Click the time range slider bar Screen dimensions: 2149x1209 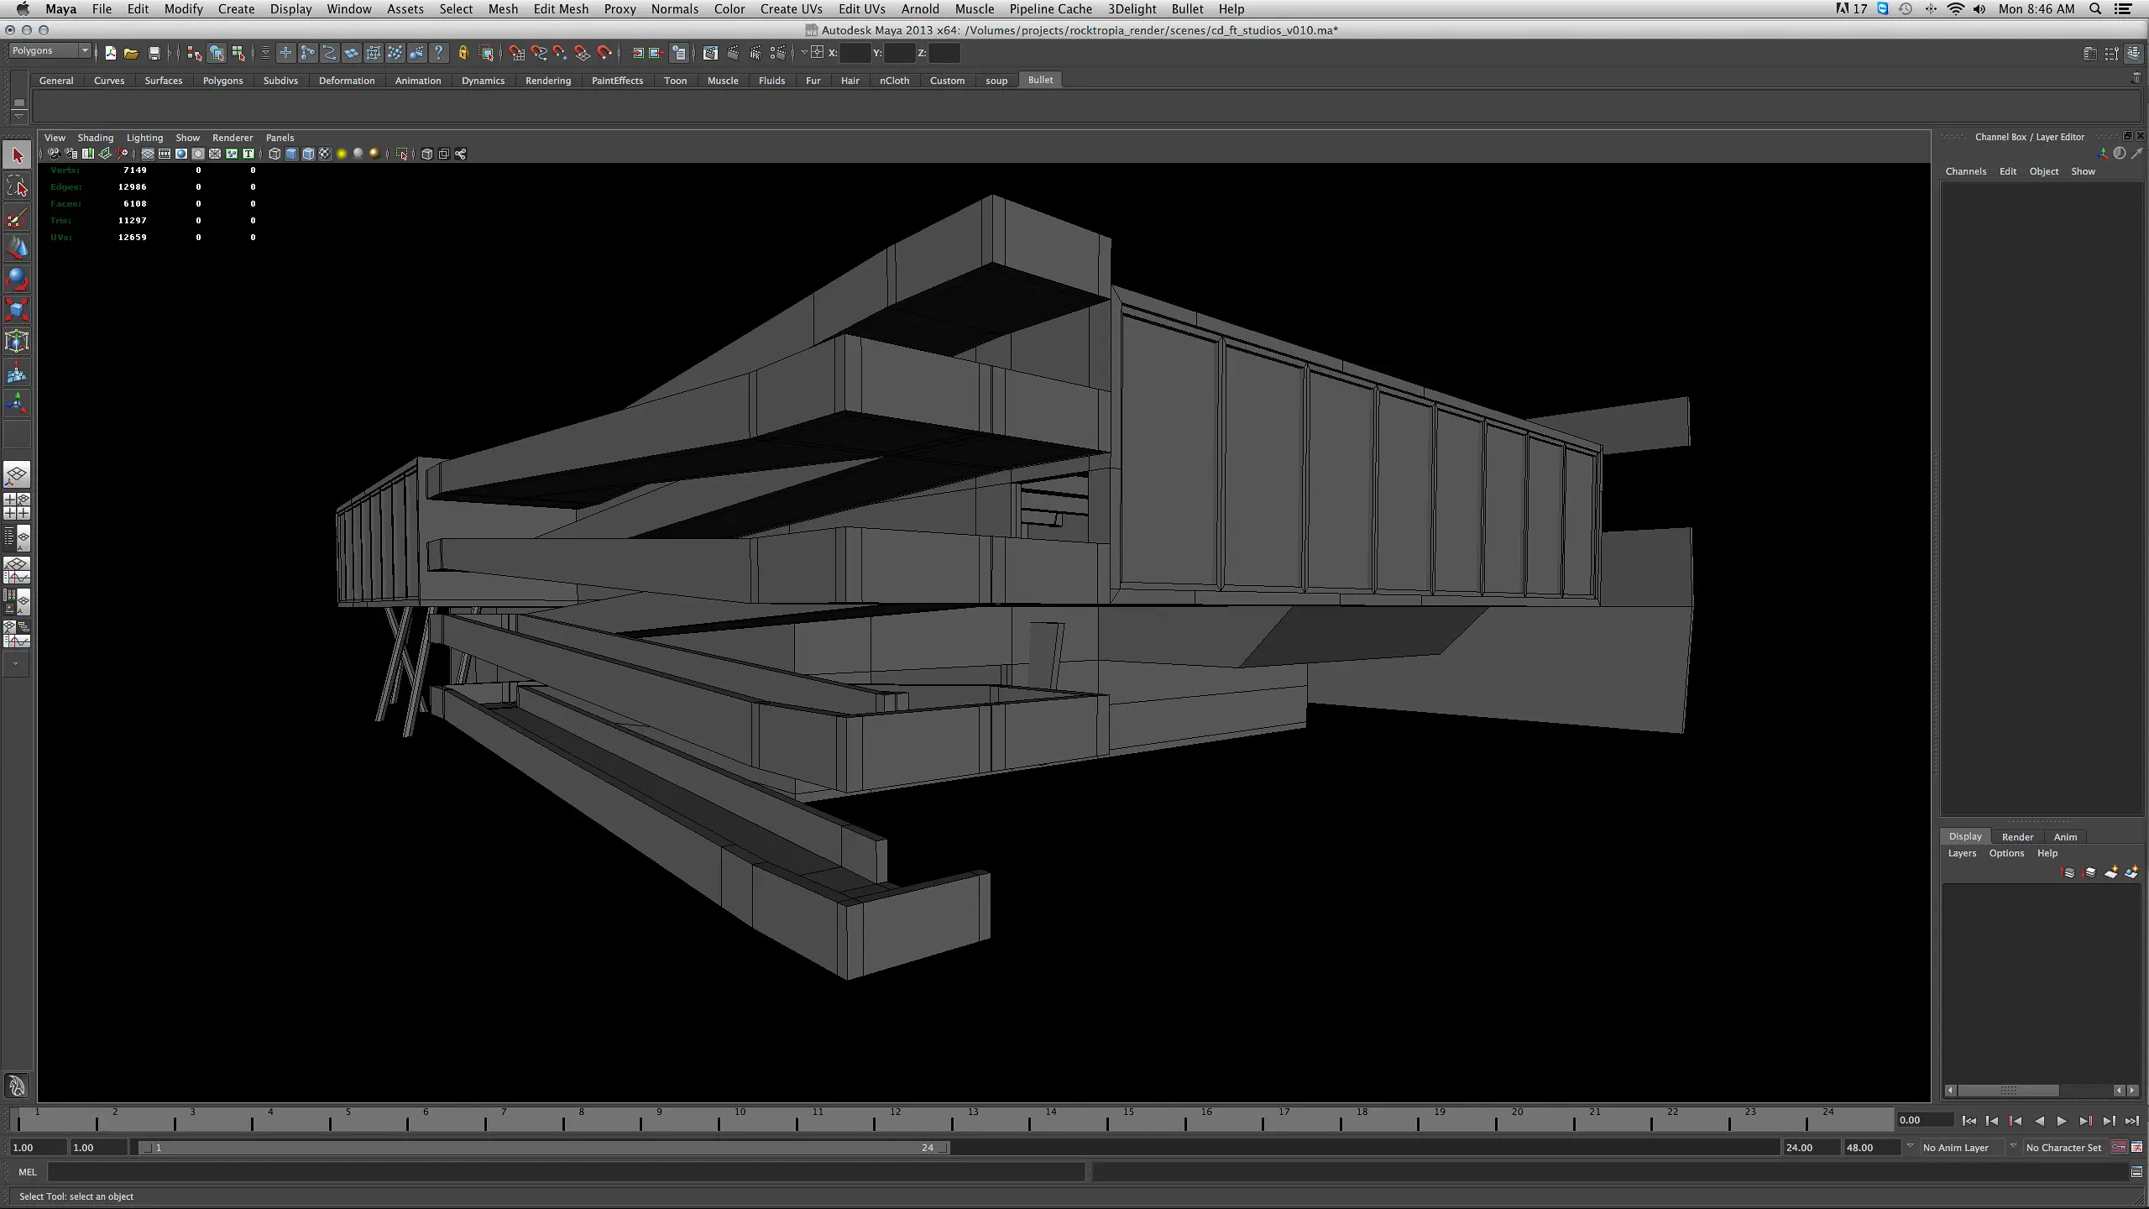coord(544,1148)
